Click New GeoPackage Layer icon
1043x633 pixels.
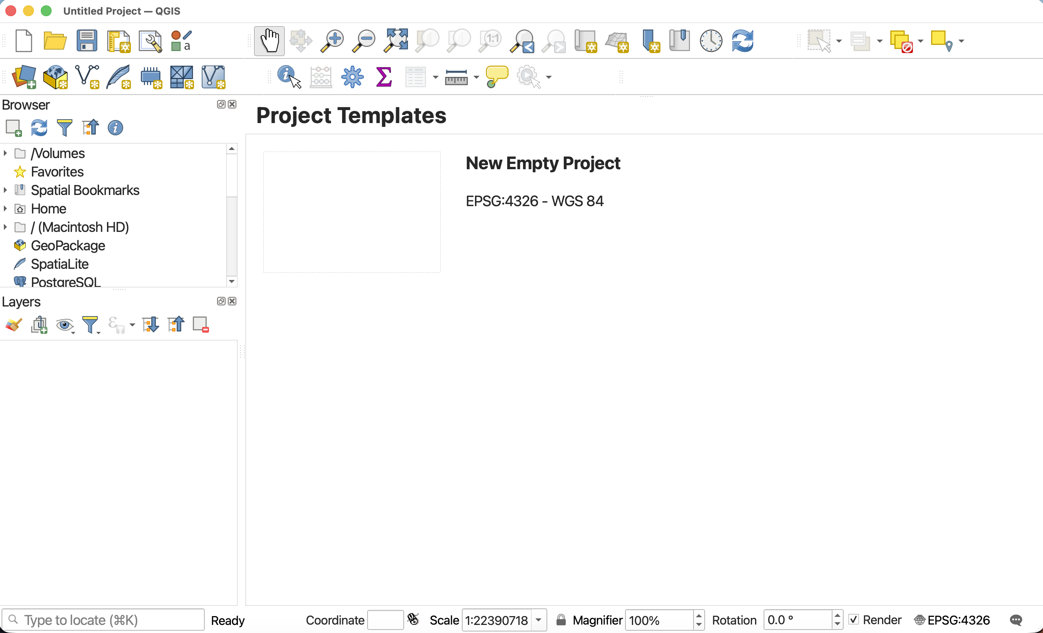pos(55,77)
